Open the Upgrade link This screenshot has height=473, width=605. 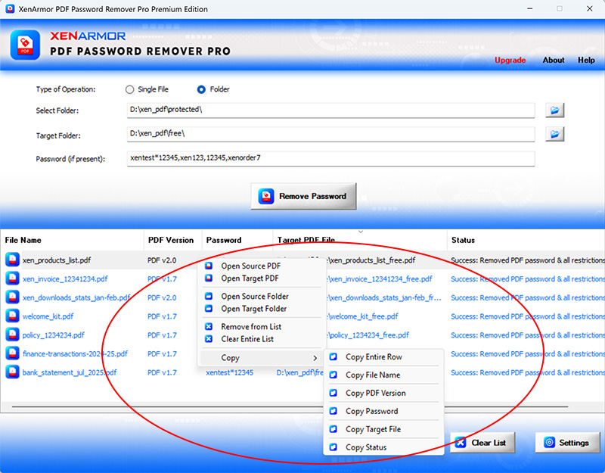pyautogui.click(x=510, y=60)
